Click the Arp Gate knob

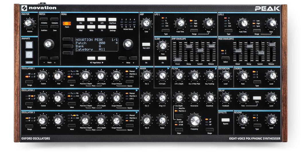coord(146,24)
